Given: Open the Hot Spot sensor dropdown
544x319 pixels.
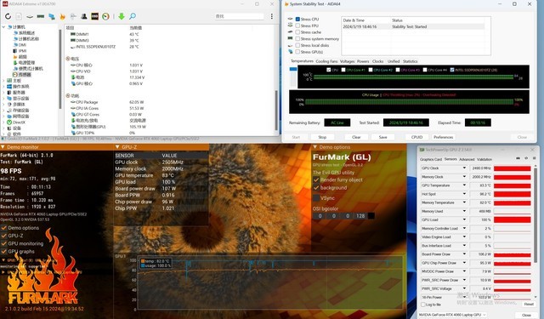Looking at the screenshot, I should point(464,194).
